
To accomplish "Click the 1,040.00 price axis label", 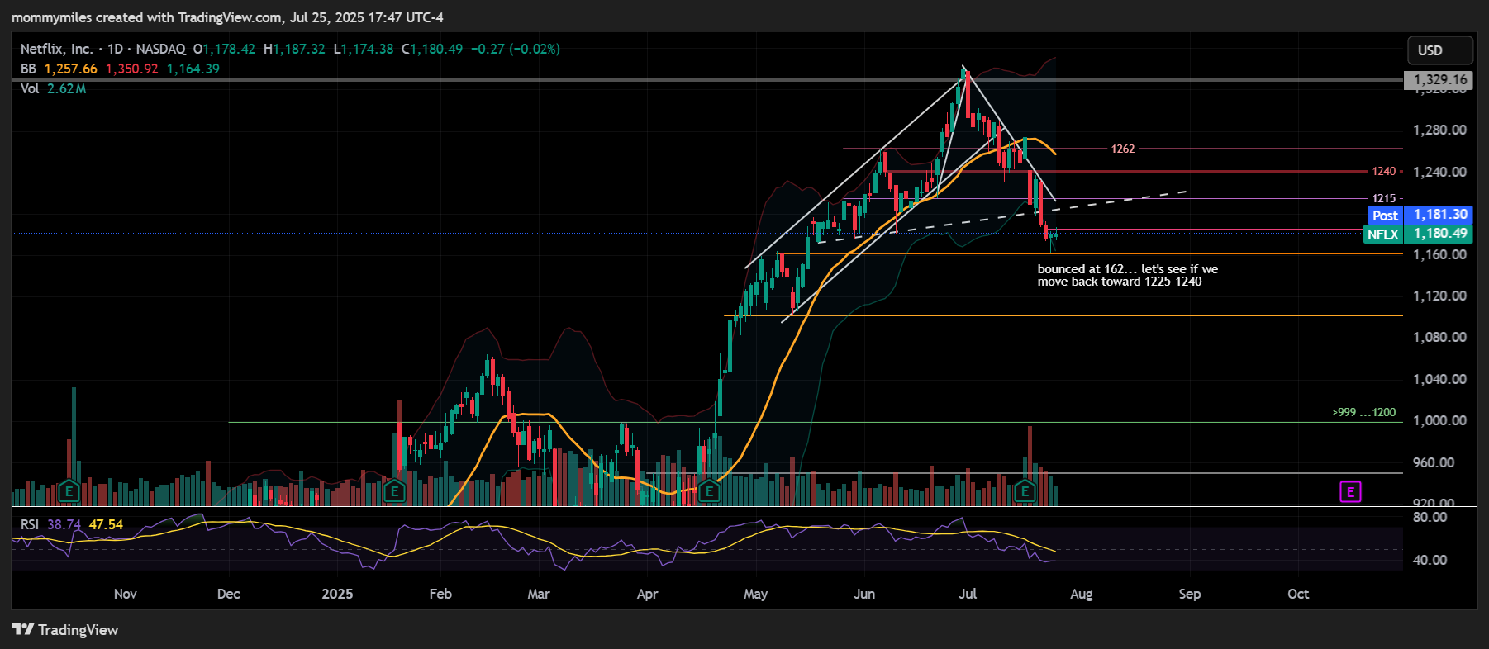I will (x=1439, y=379).
